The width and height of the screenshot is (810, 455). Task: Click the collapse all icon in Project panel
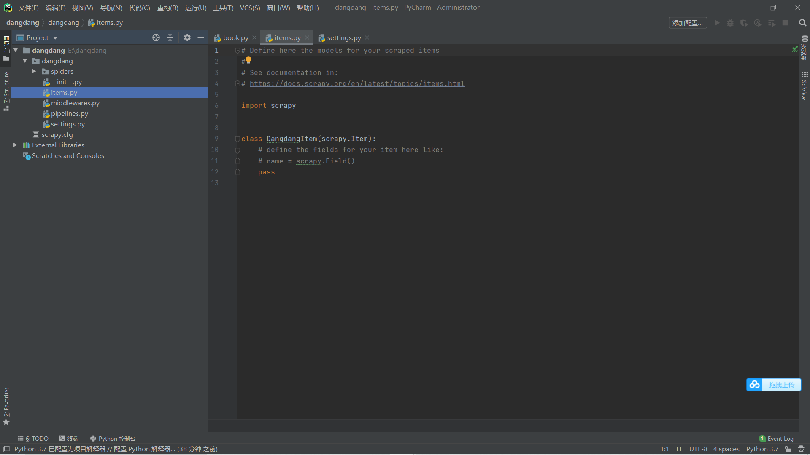click(x=170, y=37)
